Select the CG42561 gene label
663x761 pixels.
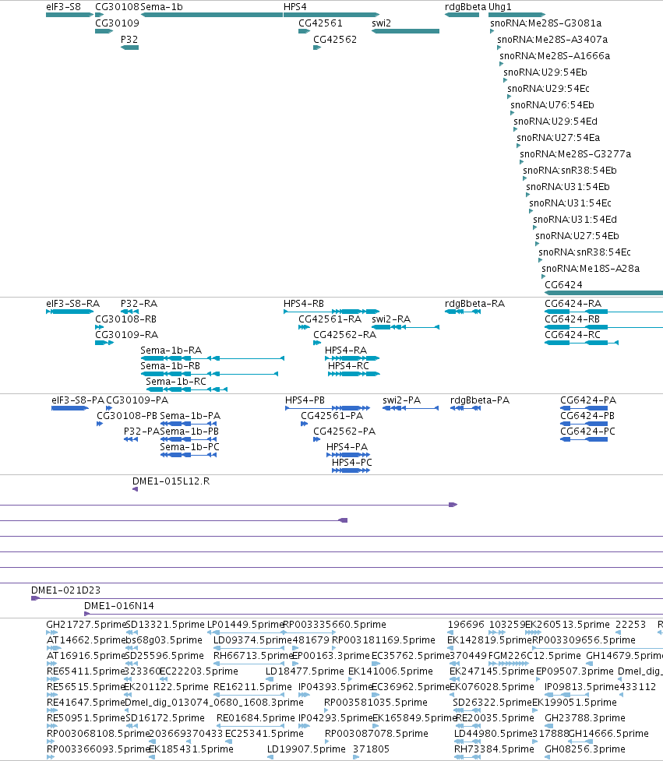pyautogui.click(x=320, y=23)
